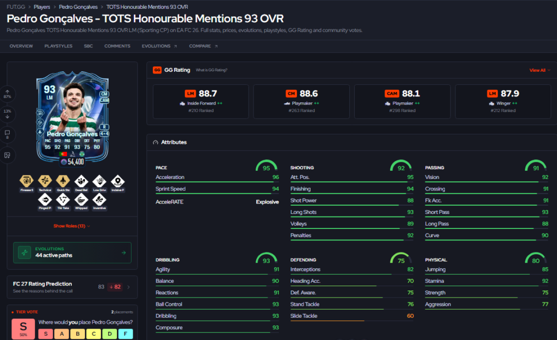Open the Players breadcrumb link
The height and width of the screenshot is (340, 557).
(42, 7)
